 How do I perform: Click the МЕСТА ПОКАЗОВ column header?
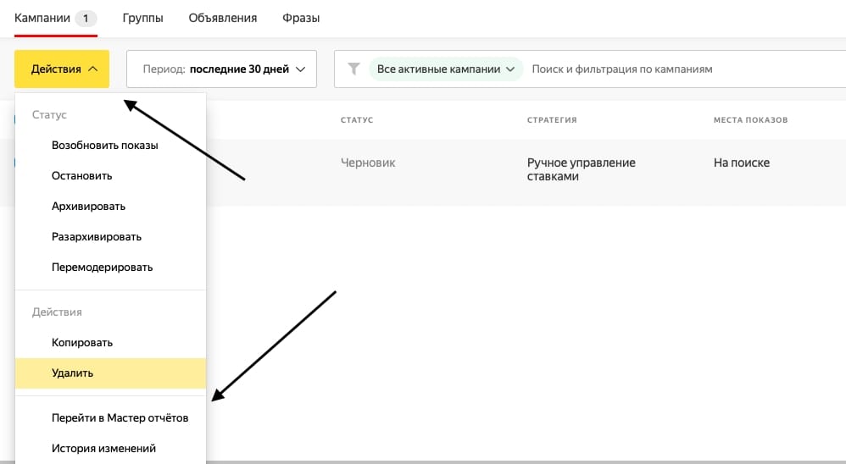pos(750,119)
